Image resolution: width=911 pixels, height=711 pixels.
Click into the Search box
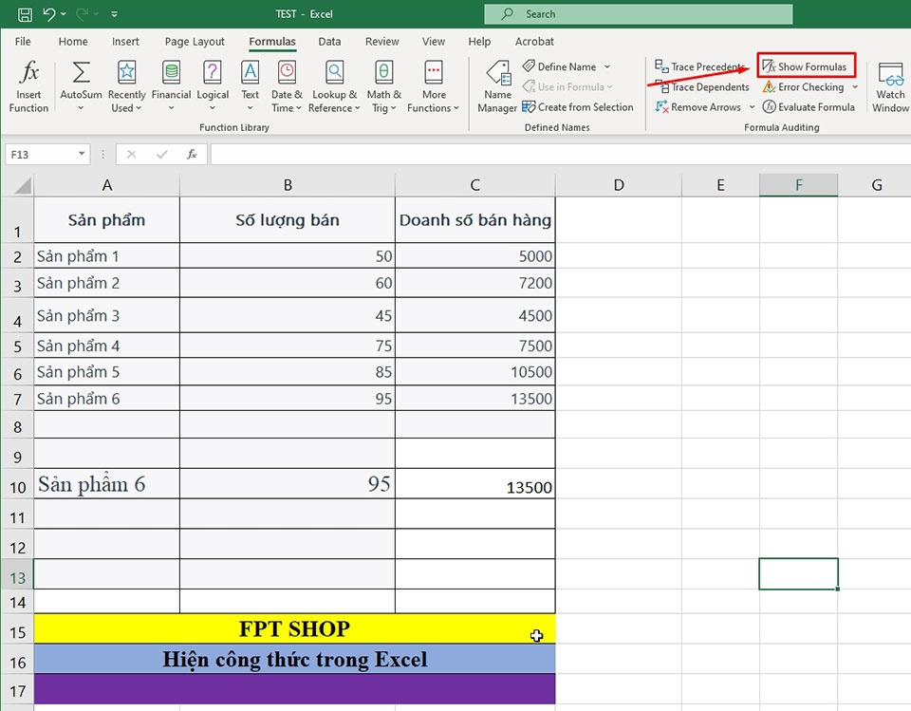pyautogui.click(x=638, y=14)
